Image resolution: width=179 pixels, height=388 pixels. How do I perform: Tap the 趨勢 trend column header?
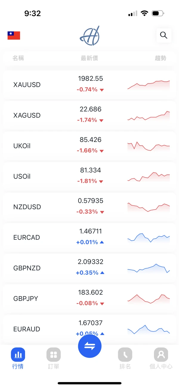click(x=161, y=58)
